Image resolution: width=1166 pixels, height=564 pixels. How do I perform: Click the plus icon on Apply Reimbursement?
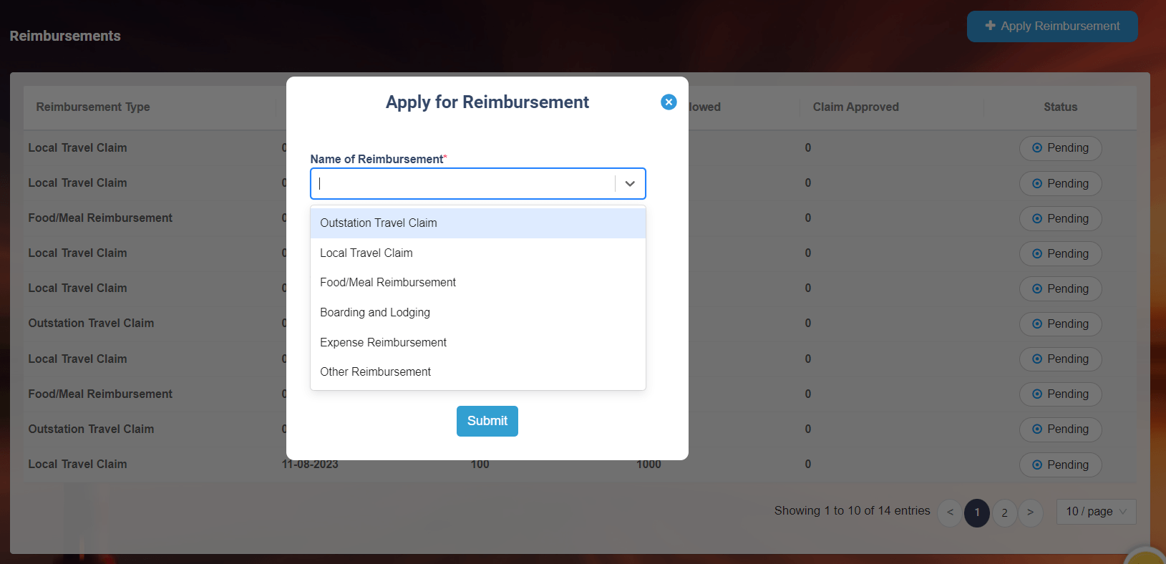[990, 26]
